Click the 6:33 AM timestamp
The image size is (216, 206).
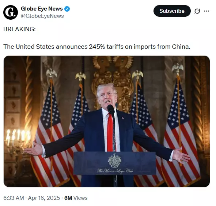[x=14, y=198]
